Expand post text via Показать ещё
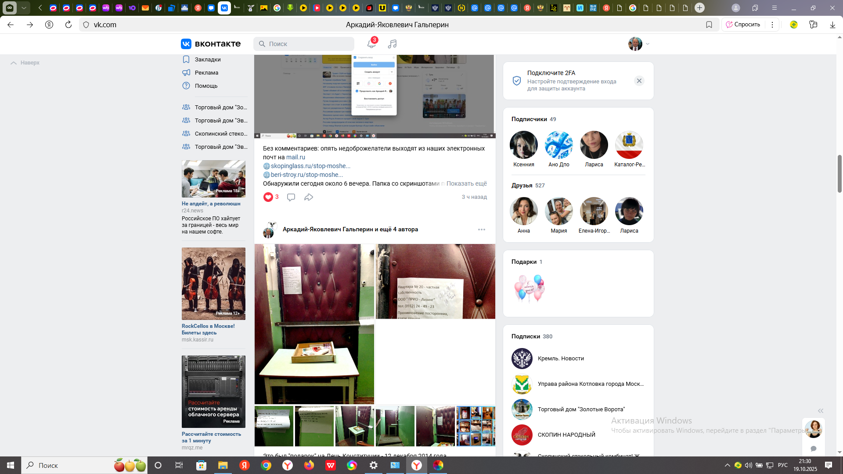The width and height of the screenshot is (843, 474). tap(466, 183)
